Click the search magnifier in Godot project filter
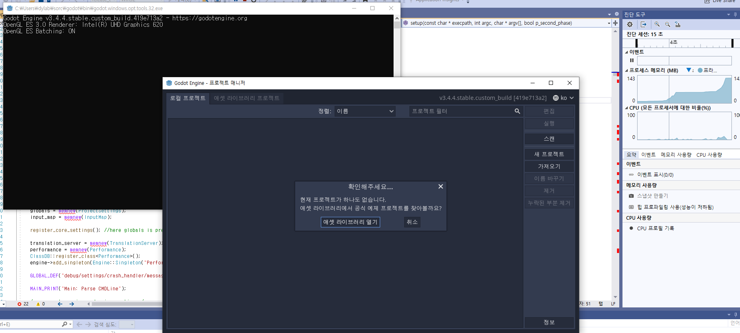This screenshot has height=333, width=740. click(x=517, y=111)
